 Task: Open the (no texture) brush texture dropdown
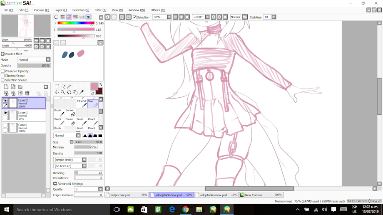[x=84, y=166]
